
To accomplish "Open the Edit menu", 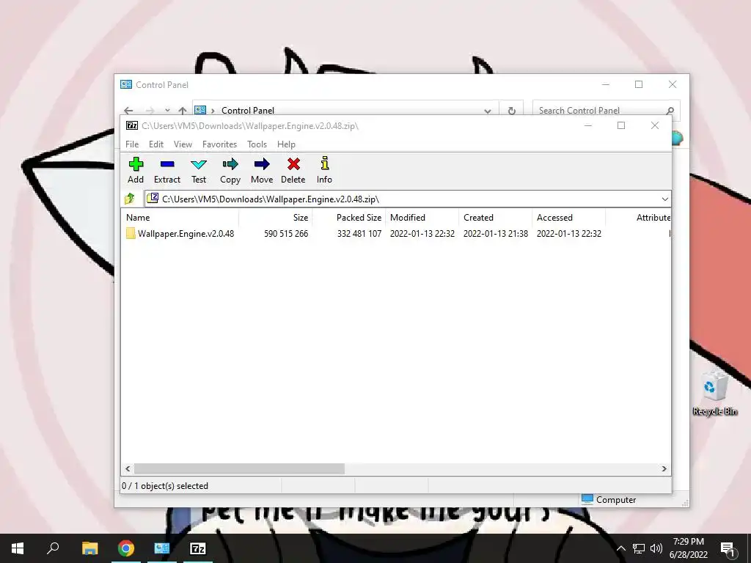I will 156,144.
